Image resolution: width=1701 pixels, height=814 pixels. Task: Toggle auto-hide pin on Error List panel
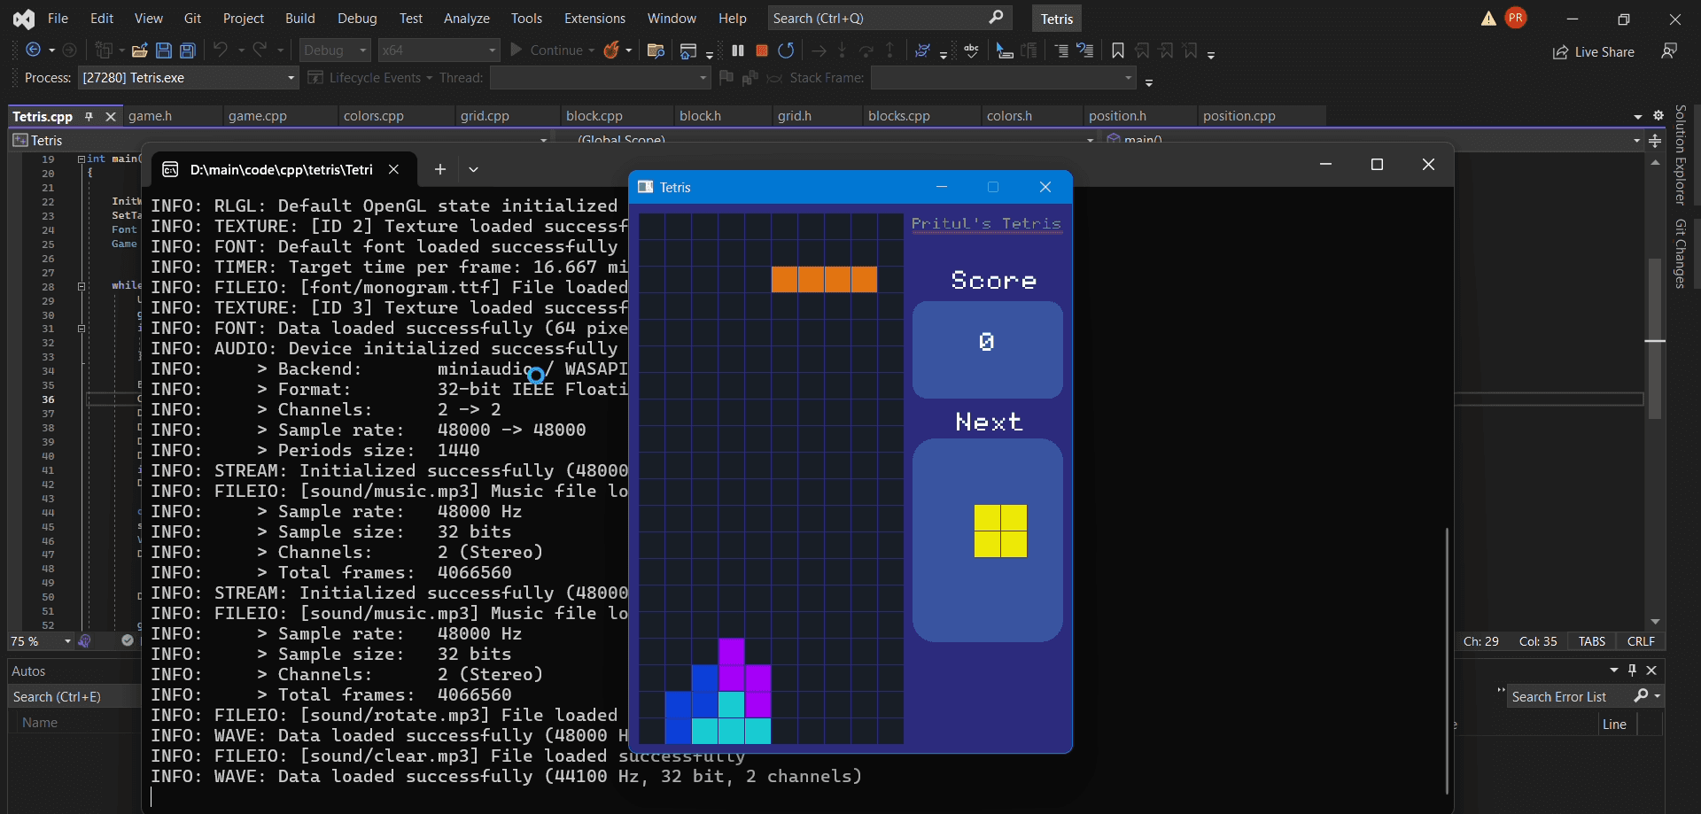pos(1632,671)
